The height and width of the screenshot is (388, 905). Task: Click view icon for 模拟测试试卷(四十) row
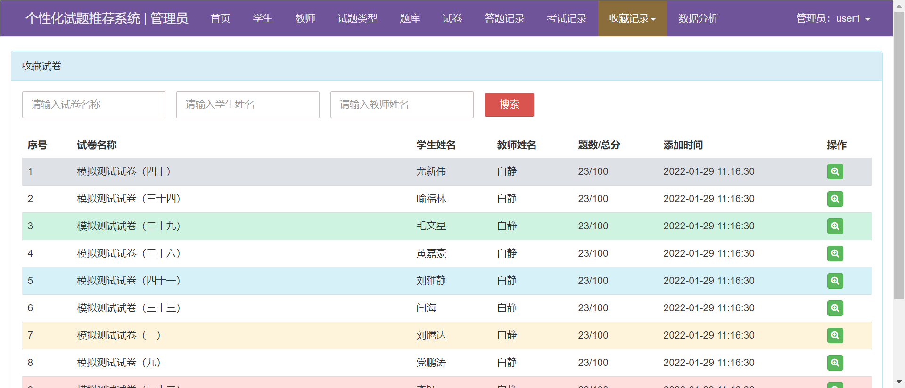coord(835,171)
